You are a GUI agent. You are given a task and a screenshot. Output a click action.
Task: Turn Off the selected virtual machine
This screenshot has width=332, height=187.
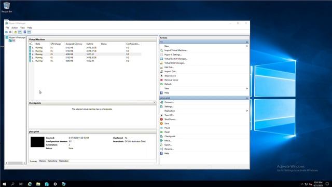pos(169,115)
